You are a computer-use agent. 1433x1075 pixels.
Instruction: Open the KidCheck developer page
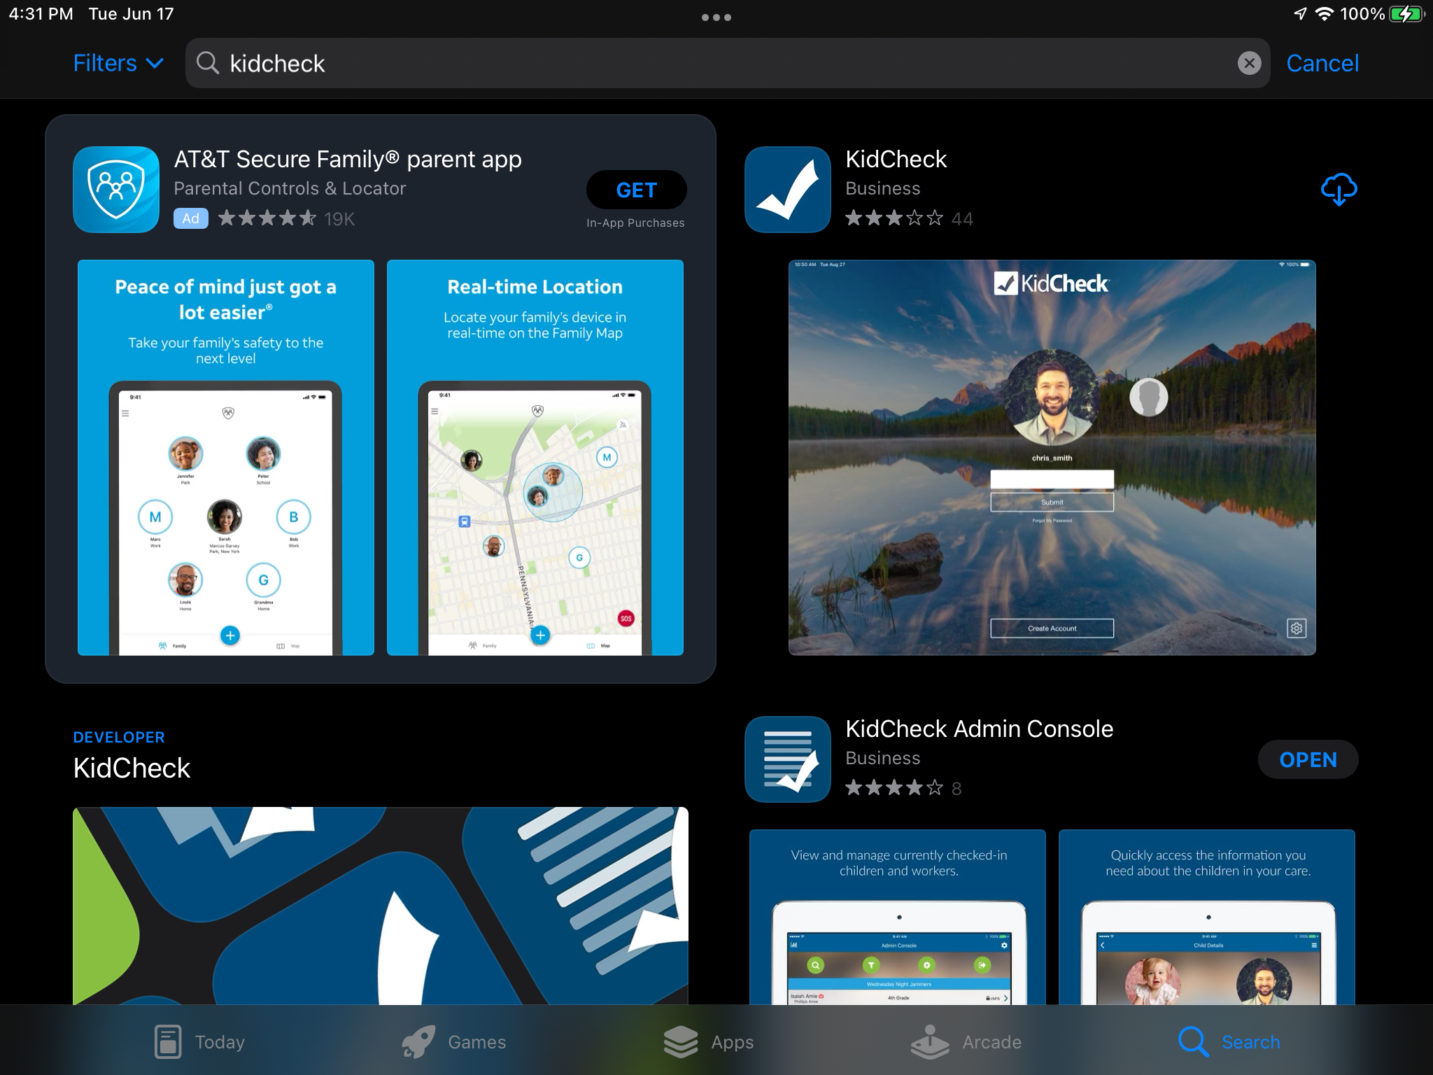[x=132, y=768]
